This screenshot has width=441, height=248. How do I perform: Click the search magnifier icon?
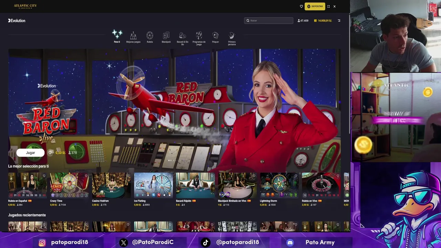coord(248,21)
